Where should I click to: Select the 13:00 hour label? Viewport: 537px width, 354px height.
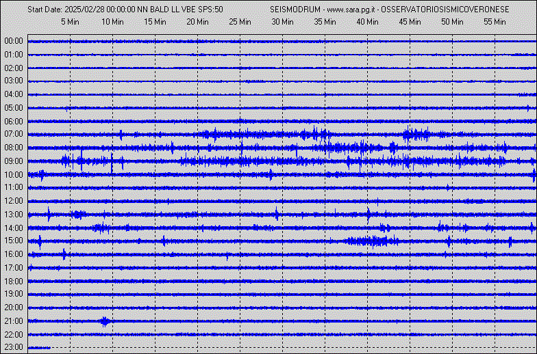point(14,215)
